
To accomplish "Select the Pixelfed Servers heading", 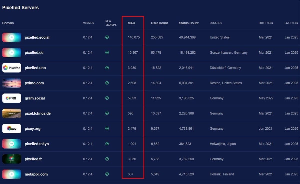I will [20, 8].
